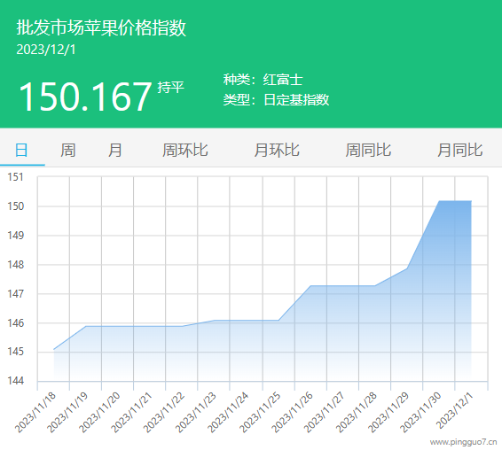The width and height of the screenshot is (502, 450).
Task: Select the 日 daily tab
Action: point(21,150)
